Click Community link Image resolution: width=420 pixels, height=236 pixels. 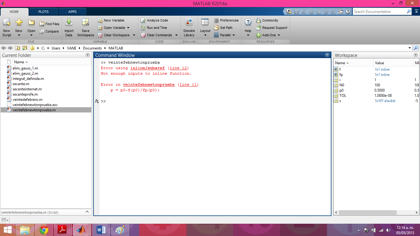267,20
